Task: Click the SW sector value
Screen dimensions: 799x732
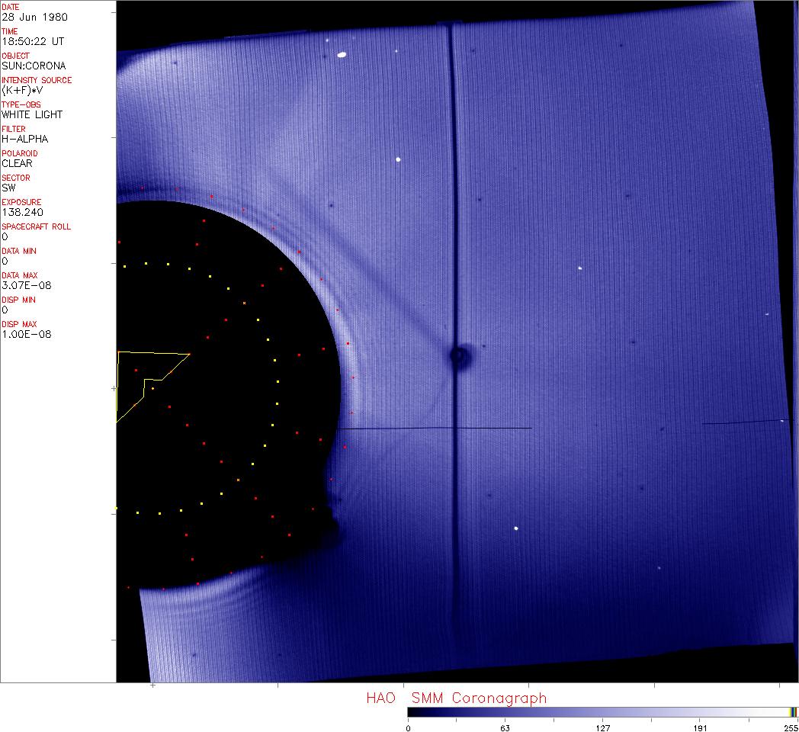Action: click(8, 188)
